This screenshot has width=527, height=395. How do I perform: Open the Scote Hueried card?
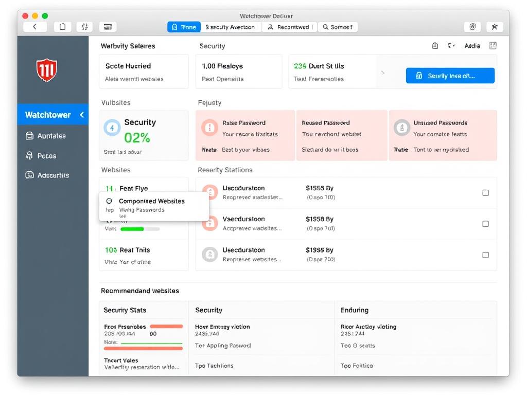click(x=144, y=71)
